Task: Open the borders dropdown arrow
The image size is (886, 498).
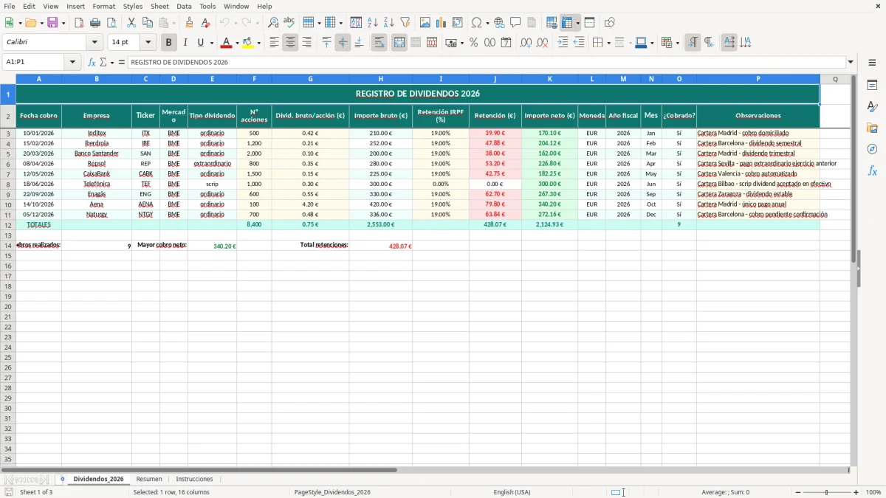Action: coord(608,43)
